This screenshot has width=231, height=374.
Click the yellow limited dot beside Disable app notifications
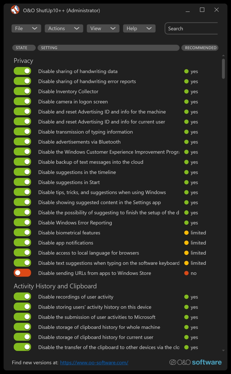(187, 243)
